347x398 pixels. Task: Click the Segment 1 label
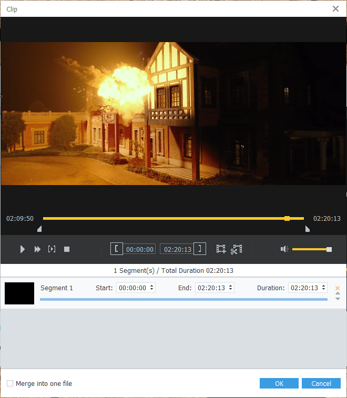[x=57, y=288]
